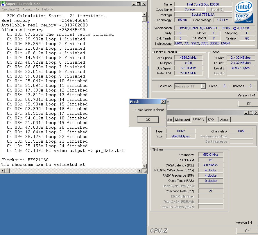Click the Core Speed value 4968.2 MHz

pos(188,58)
